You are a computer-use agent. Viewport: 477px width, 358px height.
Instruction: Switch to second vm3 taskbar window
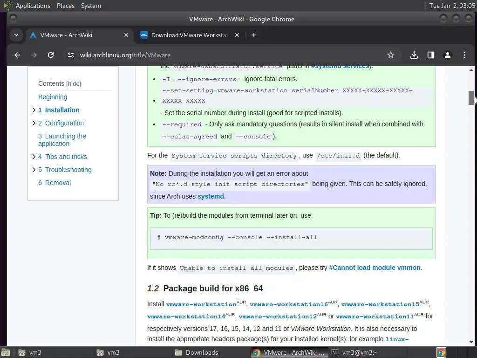click(x=133, y=352)
